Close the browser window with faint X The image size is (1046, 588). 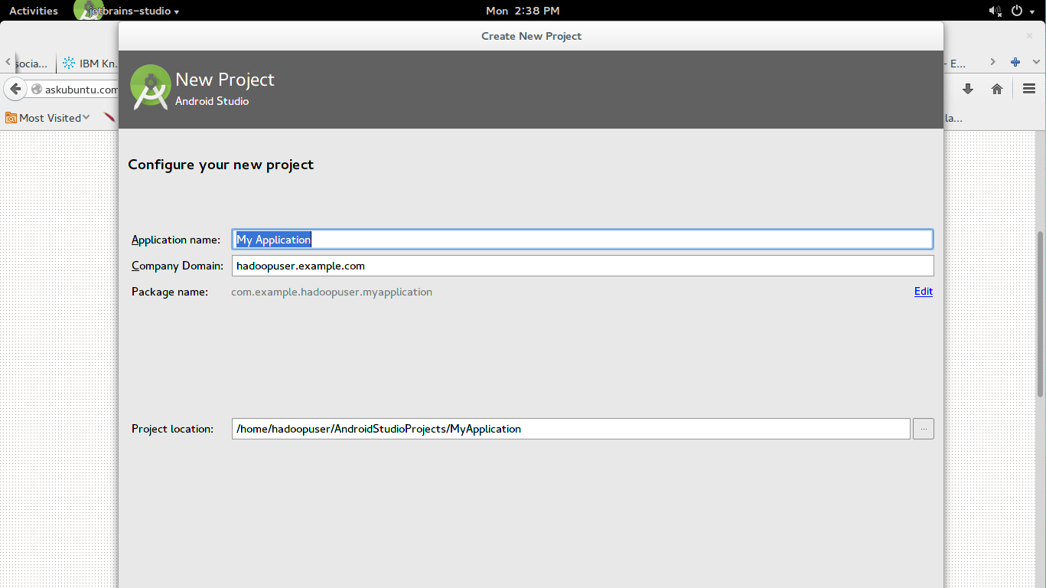pyautogui.click(x=1029, y=36)
